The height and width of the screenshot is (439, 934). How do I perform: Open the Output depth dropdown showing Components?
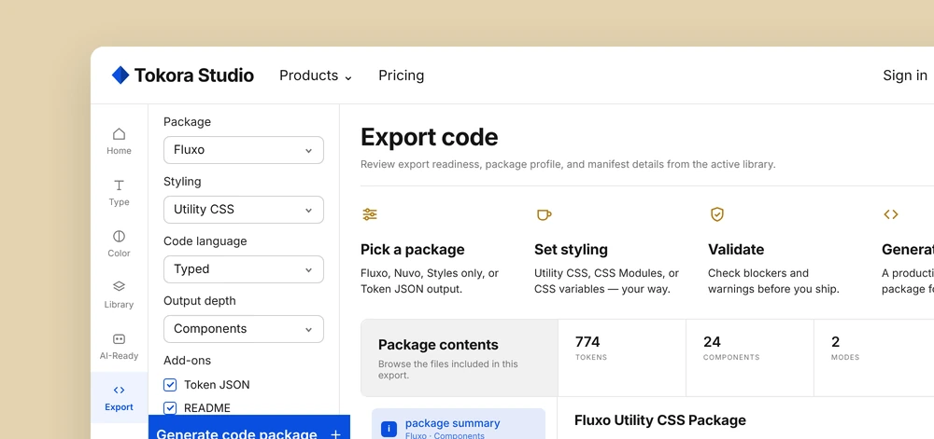click(x=244, y=329)
